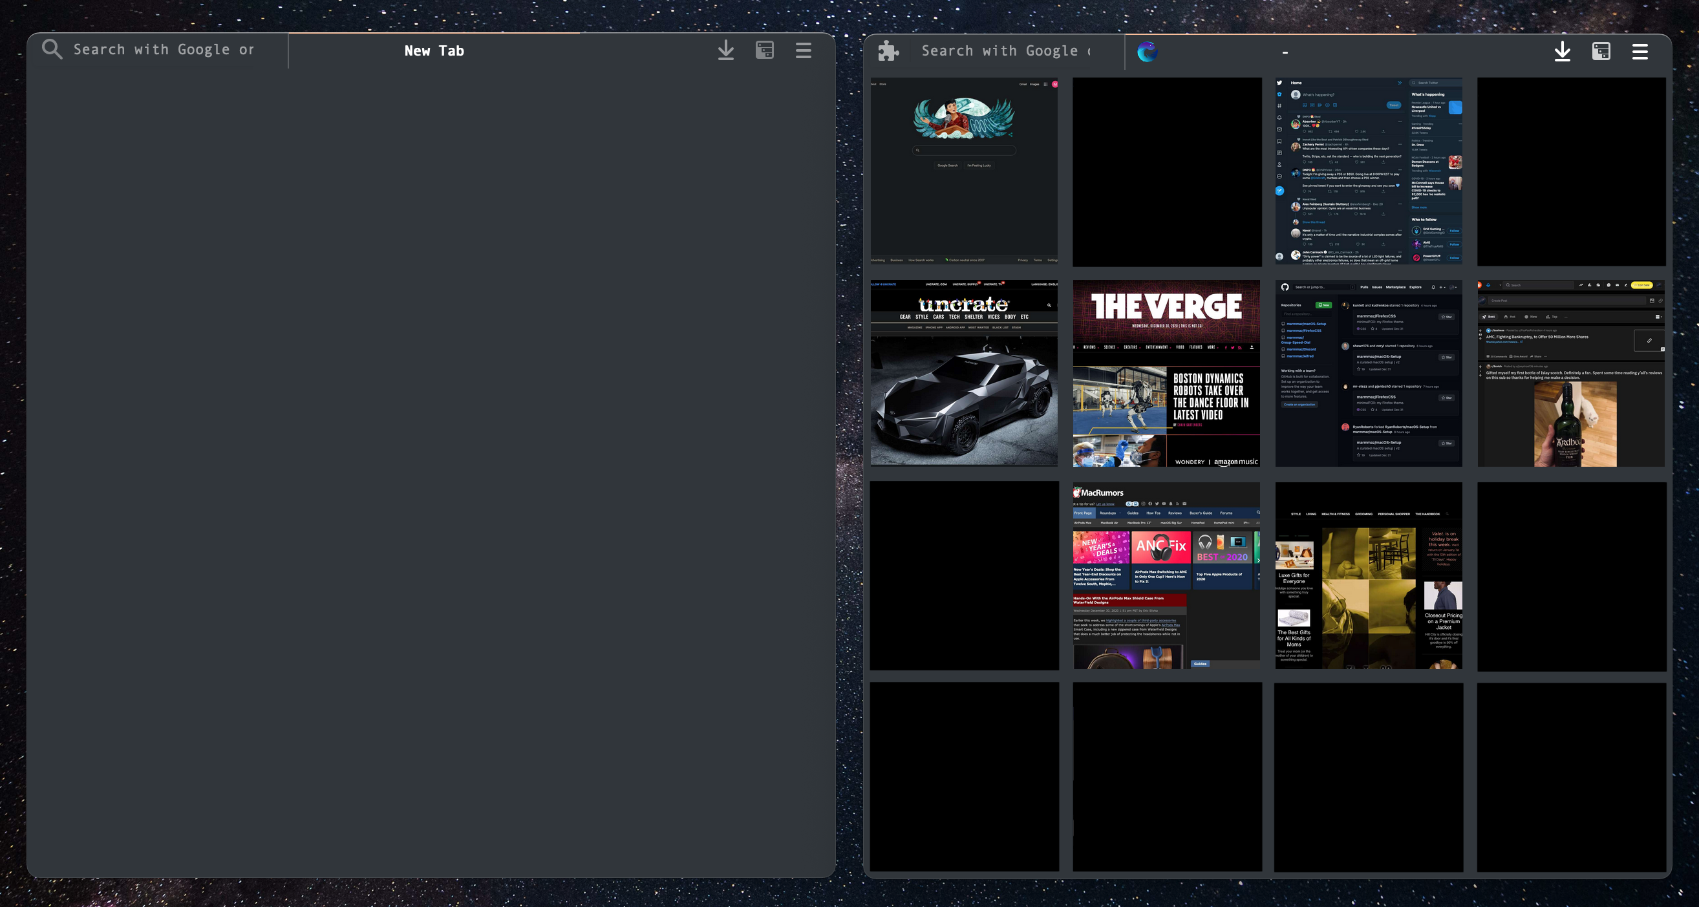Focus left window's Search with Google field
1699x907 pixels.
coord(164,50)
